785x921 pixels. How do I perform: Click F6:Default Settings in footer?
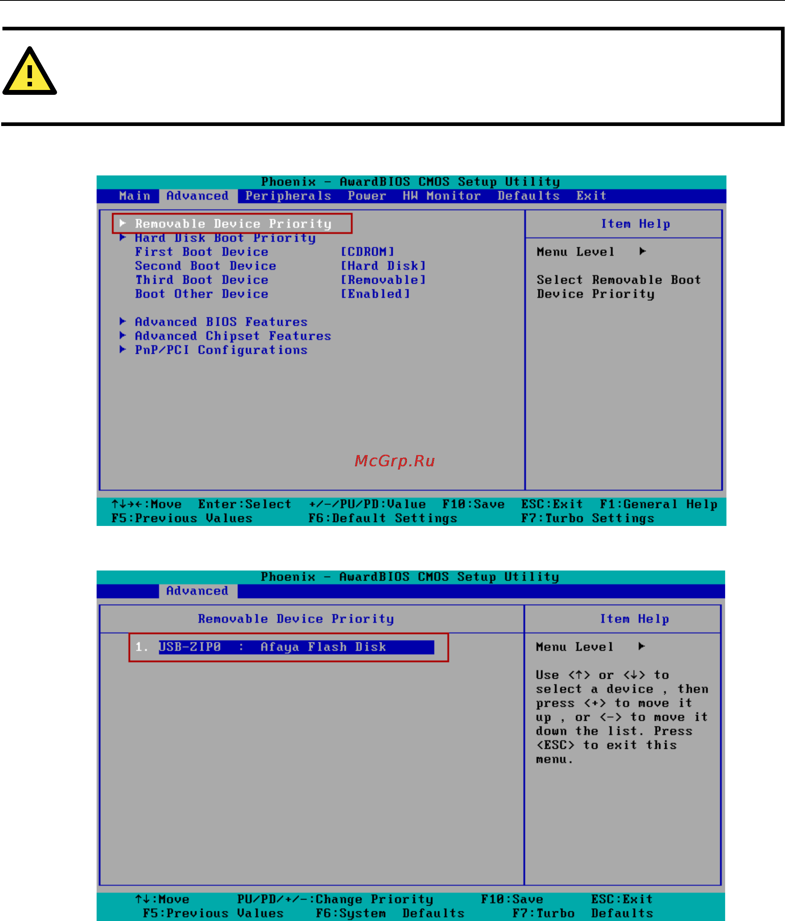tap(383, 518)
